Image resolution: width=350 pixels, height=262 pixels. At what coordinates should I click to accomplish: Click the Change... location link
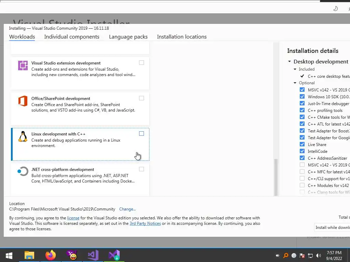coord(127,209)
